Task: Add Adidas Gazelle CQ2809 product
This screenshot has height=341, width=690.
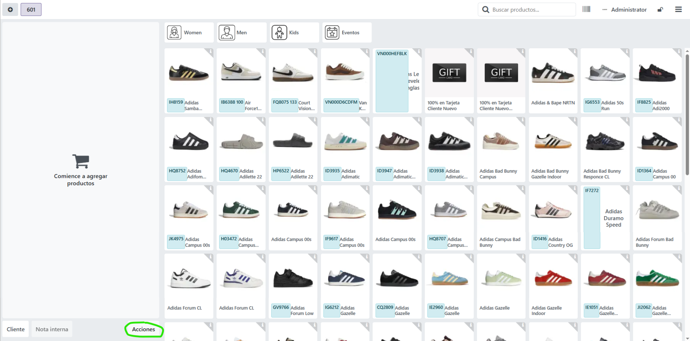Action: [397, 286]
